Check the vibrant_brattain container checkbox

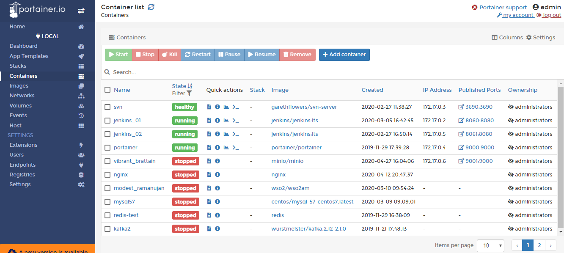point(107,161)
